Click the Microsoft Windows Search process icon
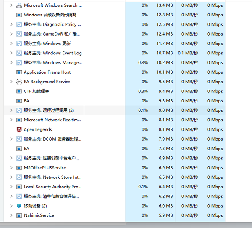This screenshot has width=252, height=228. [x=19, y=5]
